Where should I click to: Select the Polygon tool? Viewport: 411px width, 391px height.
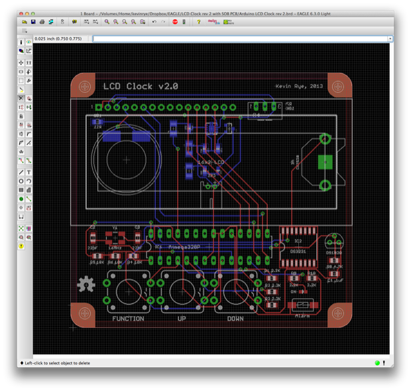29,190
